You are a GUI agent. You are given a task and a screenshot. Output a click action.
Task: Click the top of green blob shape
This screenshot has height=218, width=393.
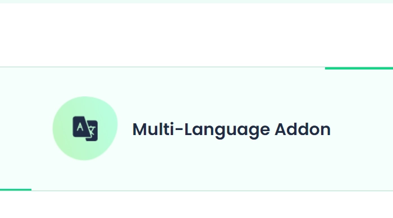(85, 99)
